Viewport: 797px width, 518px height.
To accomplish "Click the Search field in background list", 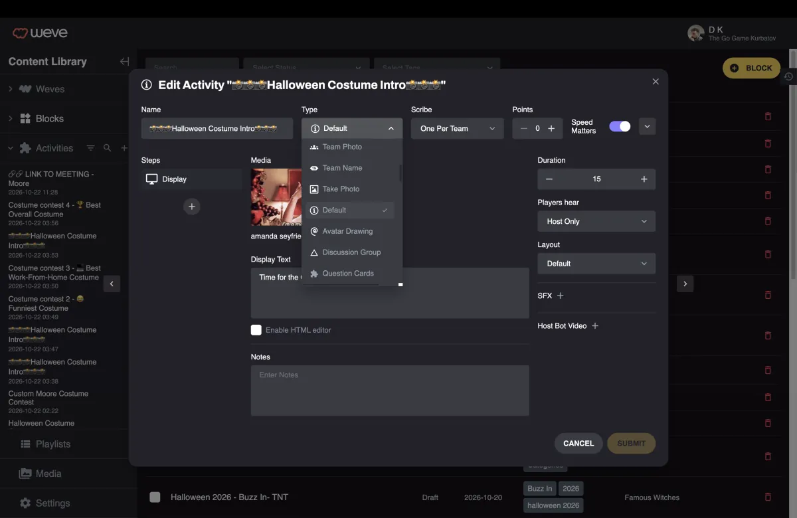I will tap(192, 67).
